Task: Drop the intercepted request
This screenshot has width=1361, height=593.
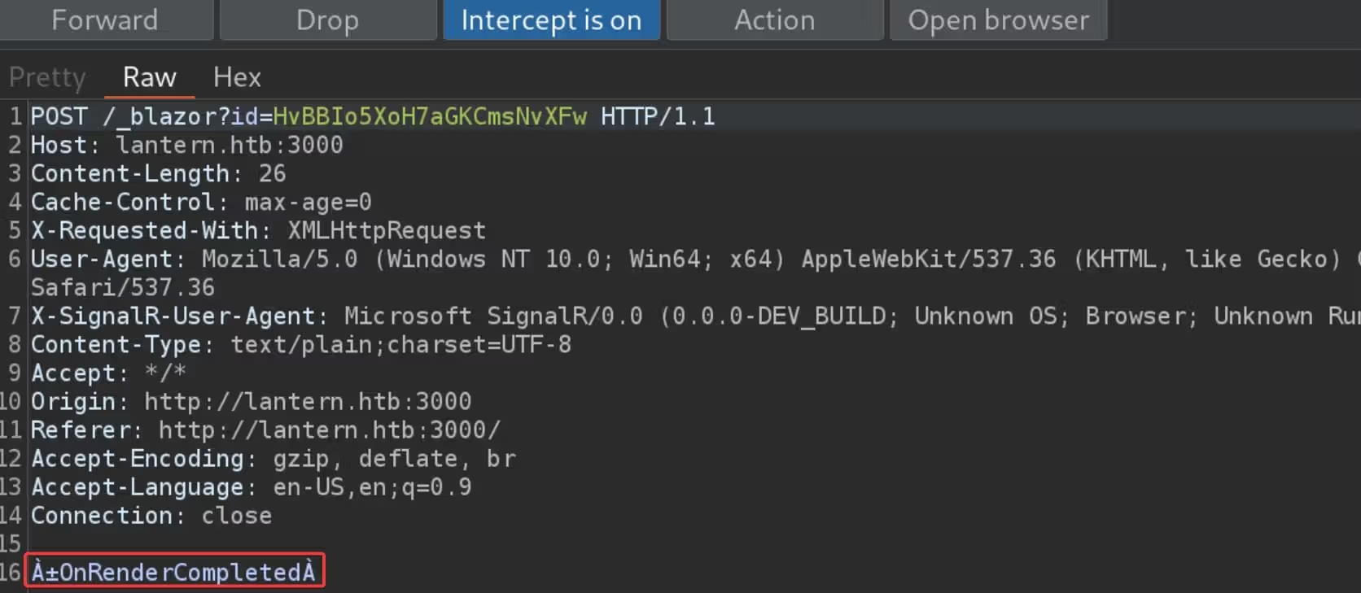Action: [327, 20]
